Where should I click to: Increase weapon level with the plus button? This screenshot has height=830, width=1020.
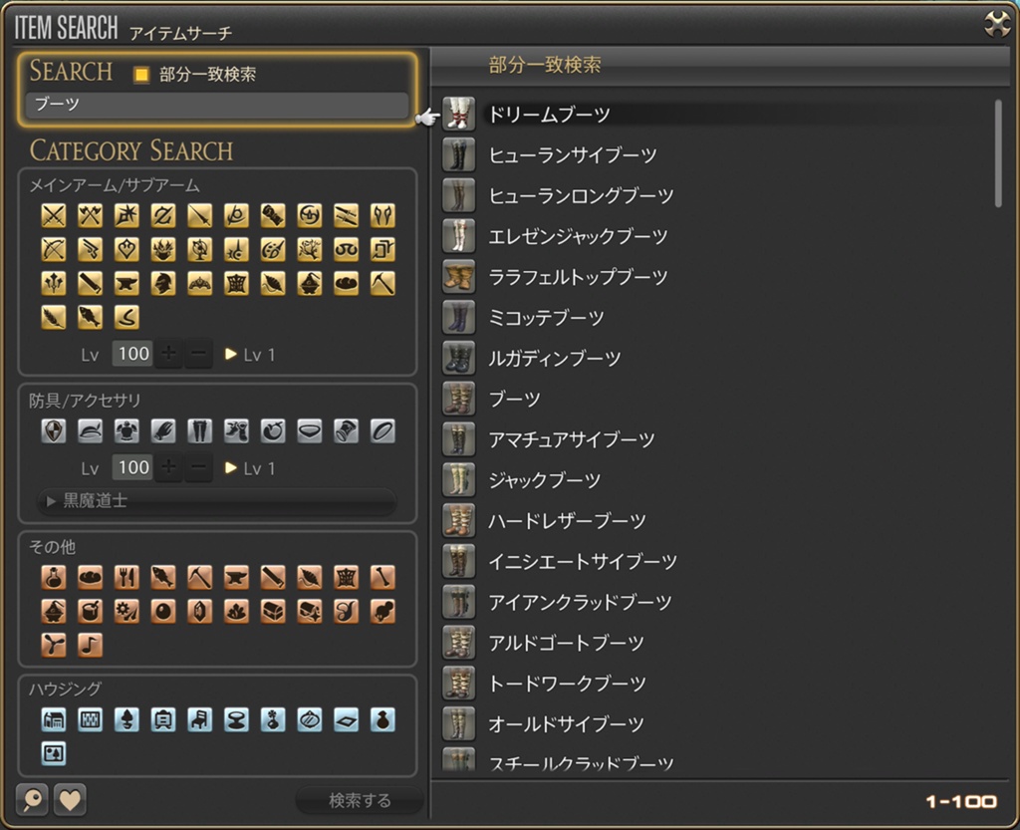[x=168, y=354]
